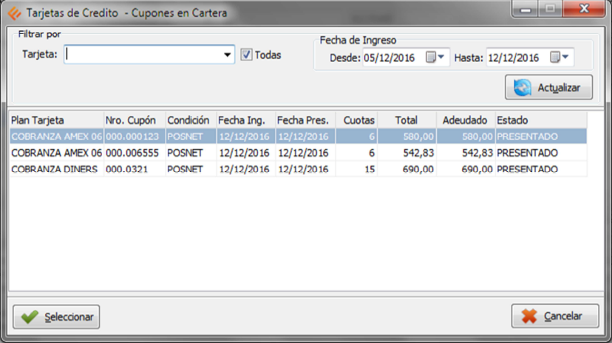Viewport: 612px width, 343px height.
Task: Uncheck the Todas checkbox
Action: [247, 55]
